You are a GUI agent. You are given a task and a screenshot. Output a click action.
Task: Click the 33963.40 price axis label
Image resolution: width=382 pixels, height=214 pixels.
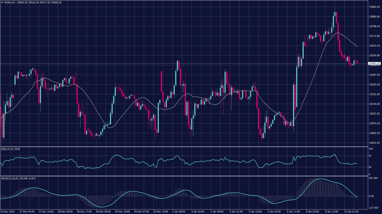pos(374,7)
